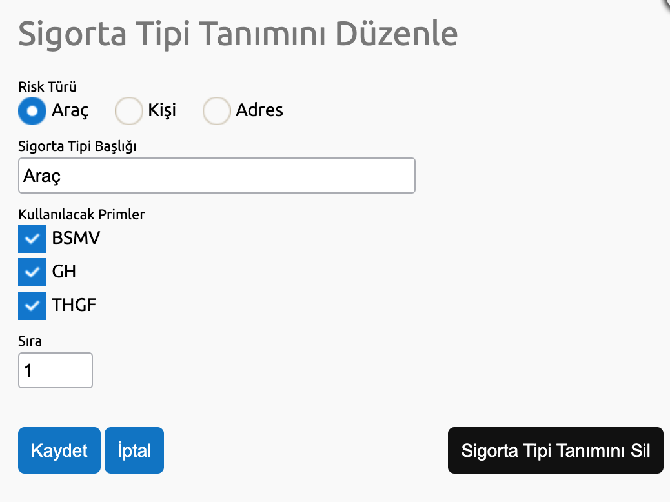Click the Adres label text
The image size is (670, 502).
pos(259,110)
